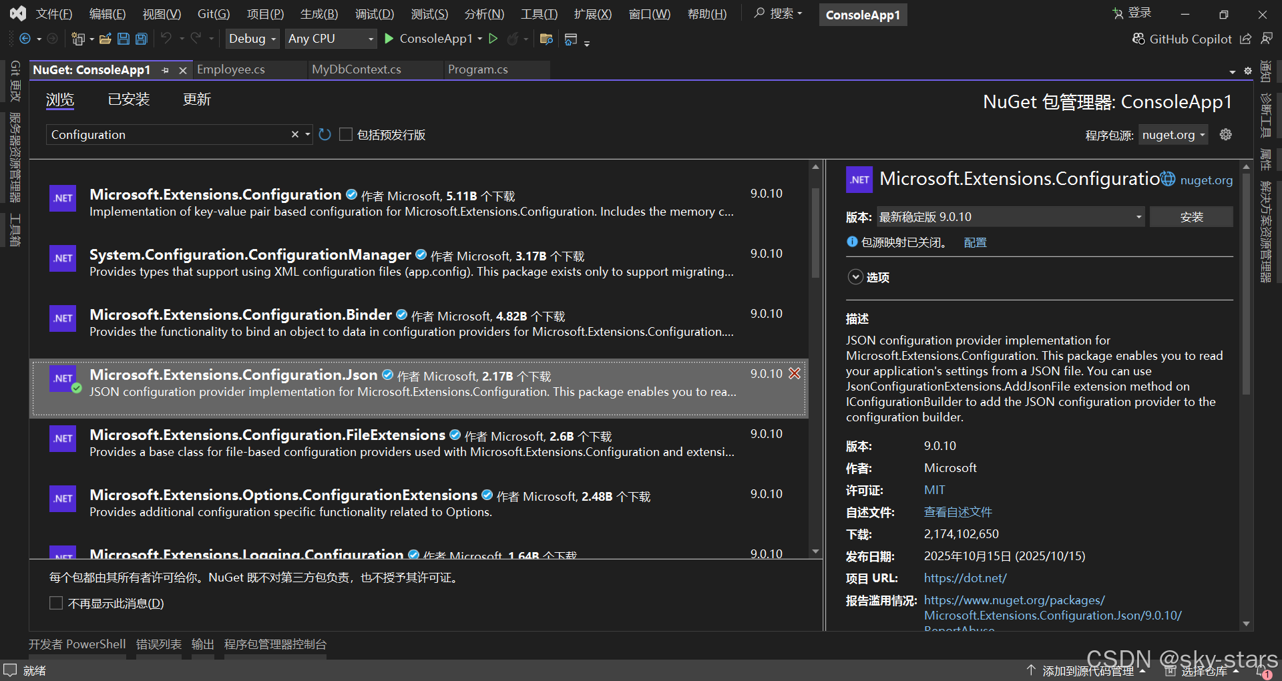Click the Find in Files folder-search icon
Image resolution: width=1282 pixels, height=681 pixels.
pyautogui.click(x=546, y=39)
